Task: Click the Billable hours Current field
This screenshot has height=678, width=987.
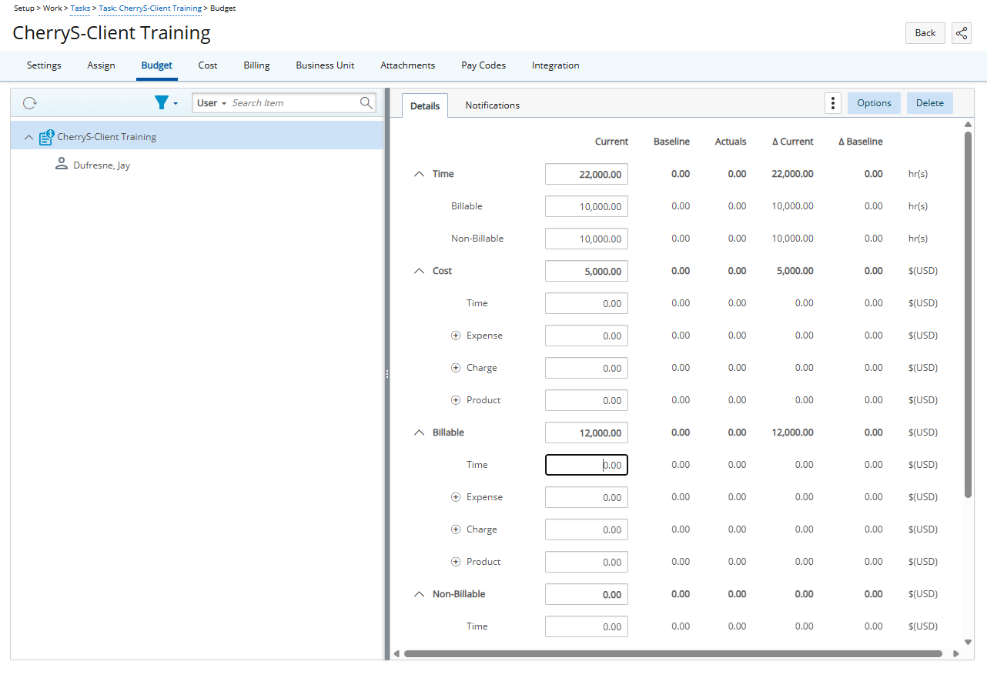Action: click(x=587, y=206)
